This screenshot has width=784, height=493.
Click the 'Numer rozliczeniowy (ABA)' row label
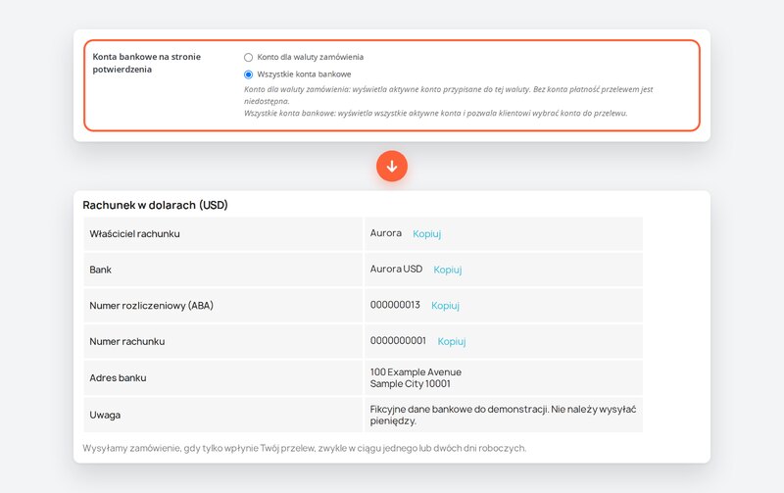151,306
